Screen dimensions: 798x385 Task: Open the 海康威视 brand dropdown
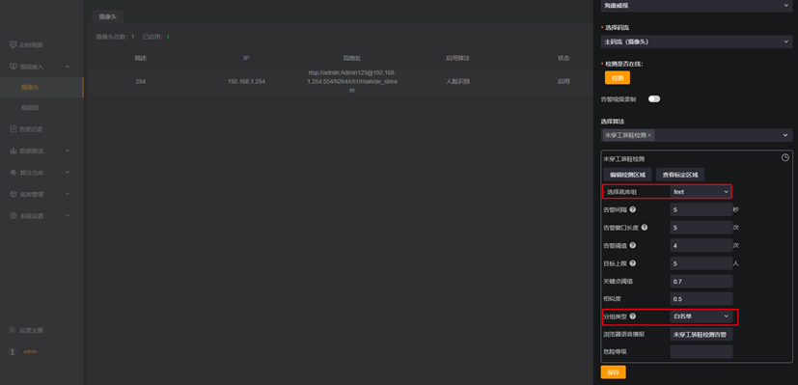coord(697,5)
